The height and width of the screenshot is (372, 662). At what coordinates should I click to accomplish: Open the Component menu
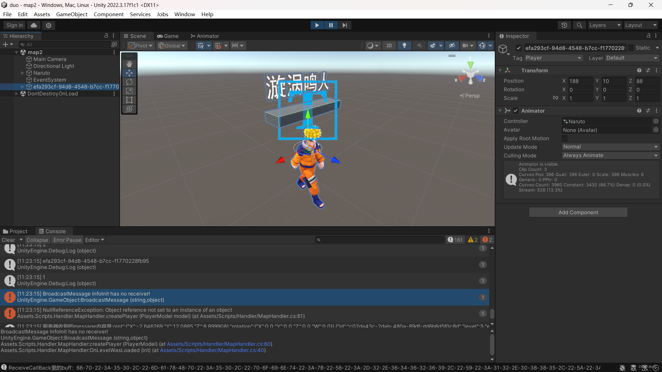pyautogui.click(x=109, y=14)
